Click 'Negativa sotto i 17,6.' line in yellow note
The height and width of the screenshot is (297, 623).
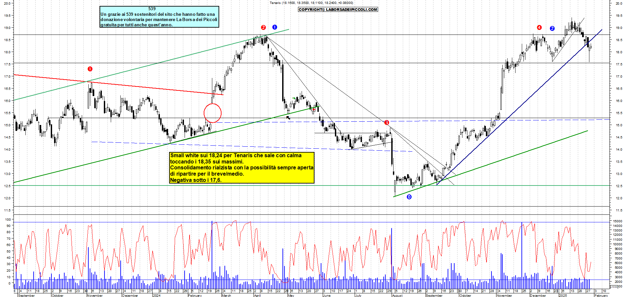tap(196, 180)
